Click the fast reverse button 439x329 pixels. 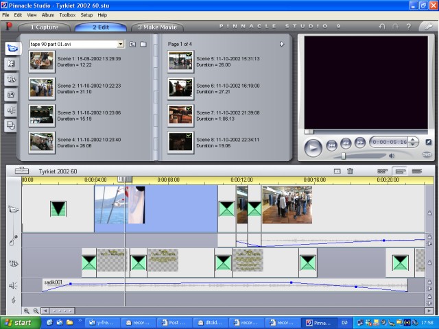pos(346,143)
